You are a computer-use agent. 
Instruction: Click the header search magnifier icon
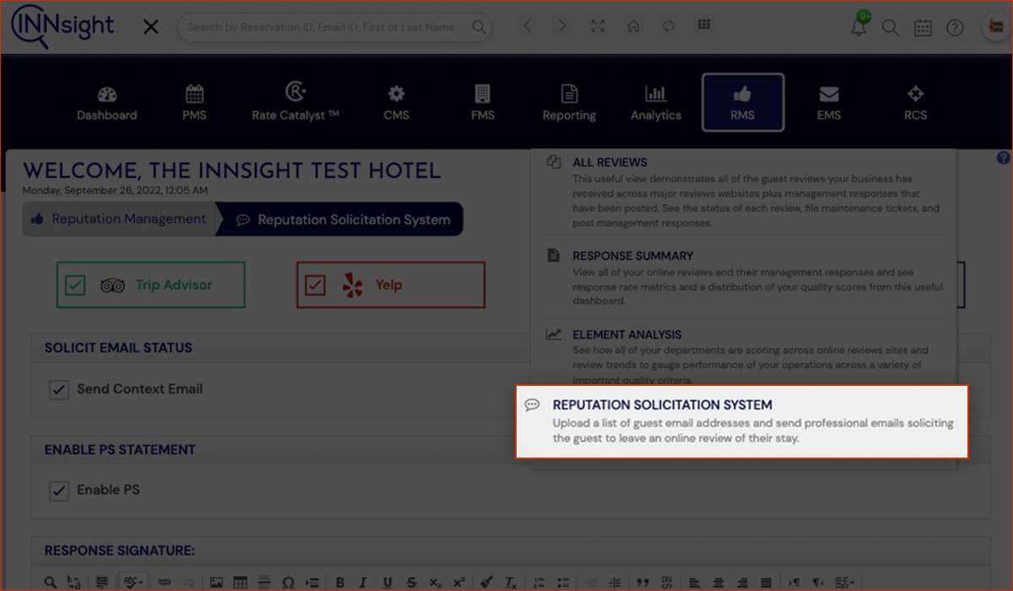891,28
